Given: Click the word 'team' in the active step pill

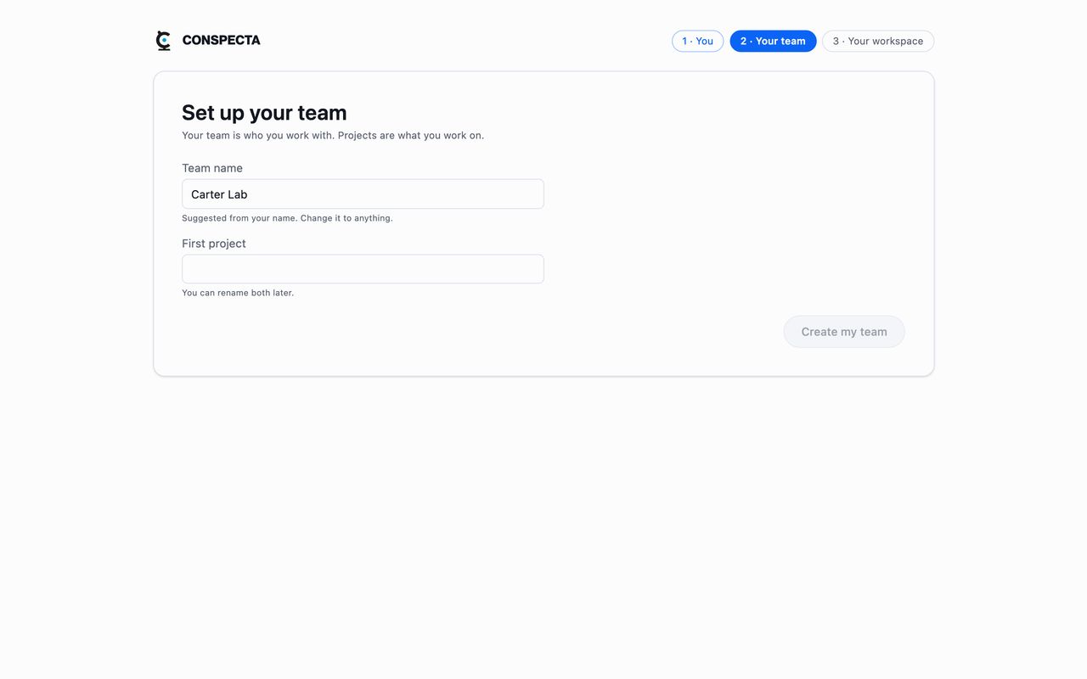Looking at the screenshot, I should [793, 41].
